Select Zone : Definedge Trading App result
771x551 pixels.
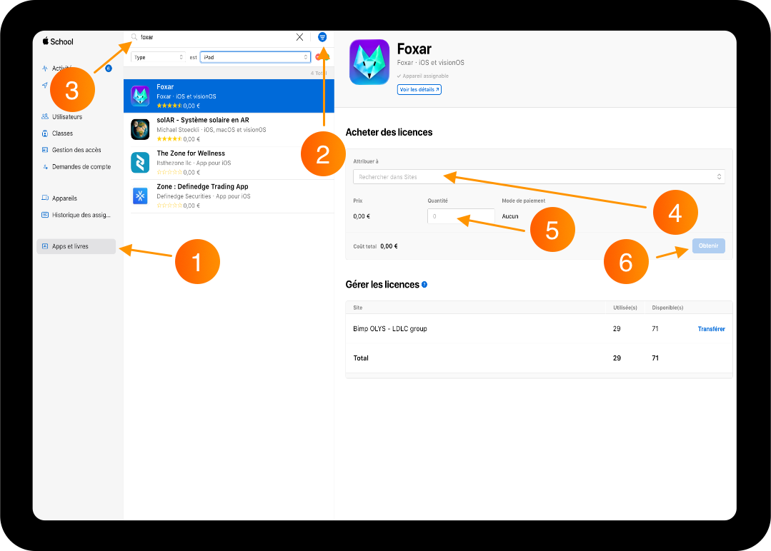coord(229,196)
